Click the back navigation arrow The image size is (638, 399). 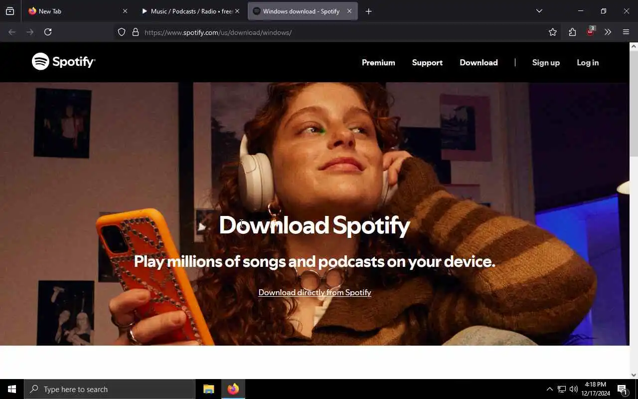(12, 32)
